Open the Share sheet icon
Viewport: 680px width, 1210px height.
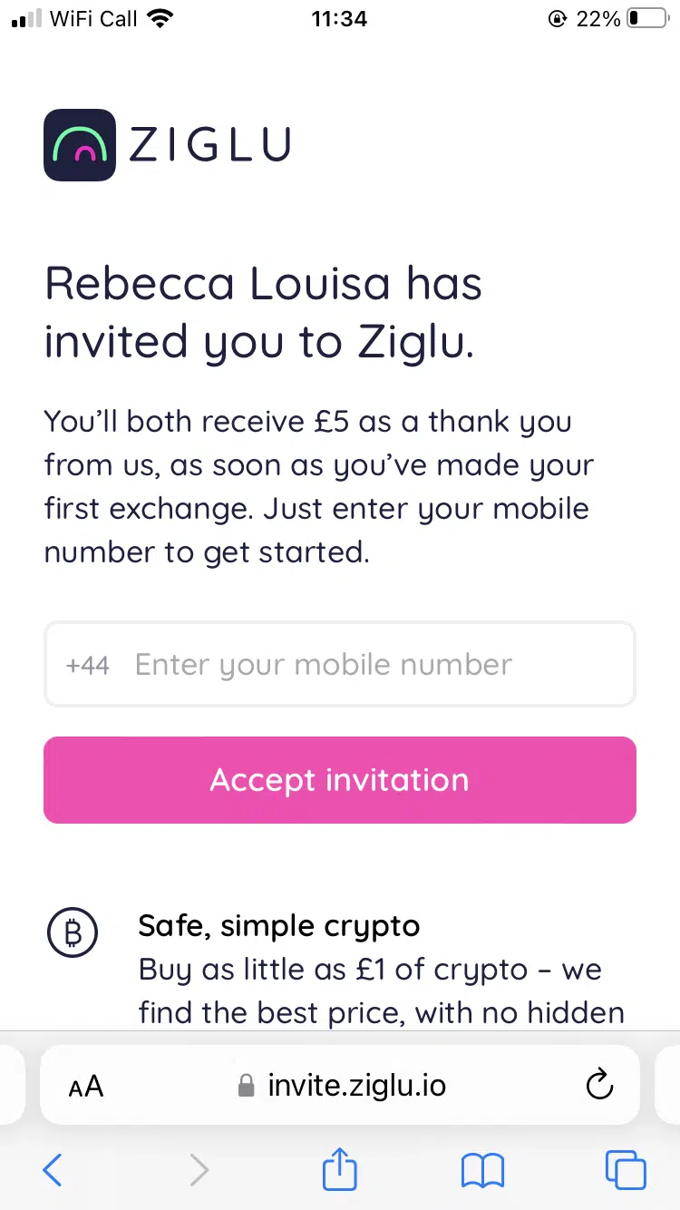340,1169
